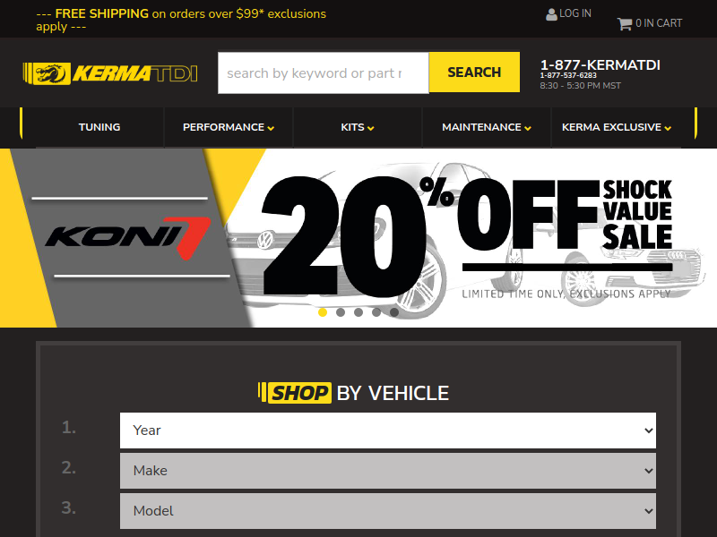Open the Maintenance menu
Screen dimensions: 717x537
(487, 127)
